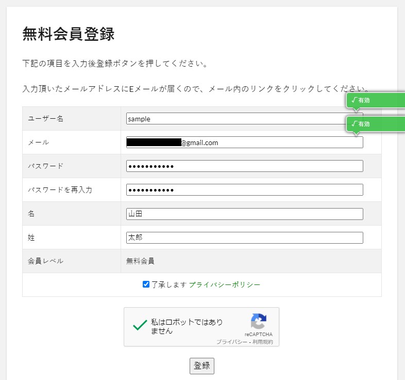
Task: Click the 無料会員登録 page heading
Action: point(69,34)
